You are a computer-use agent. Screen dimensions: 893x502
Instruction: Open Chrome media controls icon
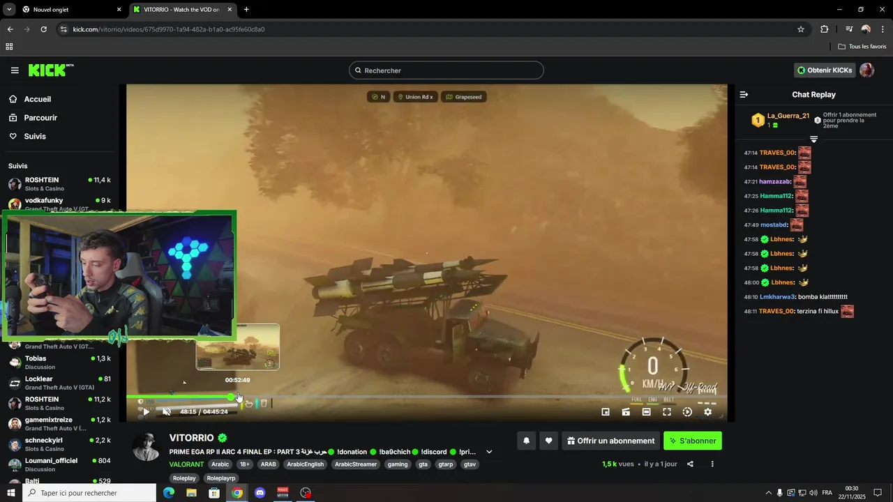(x=849, y=29)
